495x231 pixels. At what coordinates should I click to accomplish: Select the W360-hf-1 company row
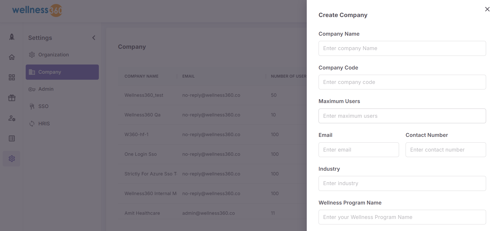[x=212, y=135]
